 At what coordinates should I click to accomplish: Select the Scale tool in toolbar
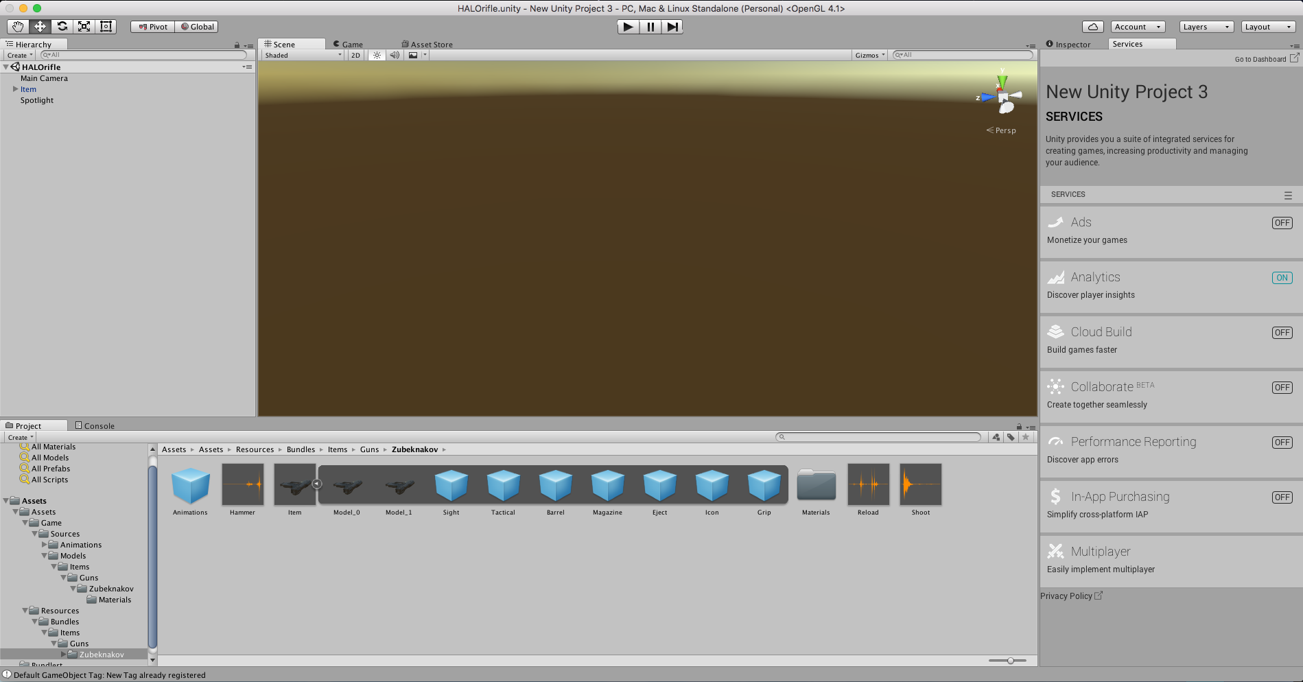tap(84, 27)
